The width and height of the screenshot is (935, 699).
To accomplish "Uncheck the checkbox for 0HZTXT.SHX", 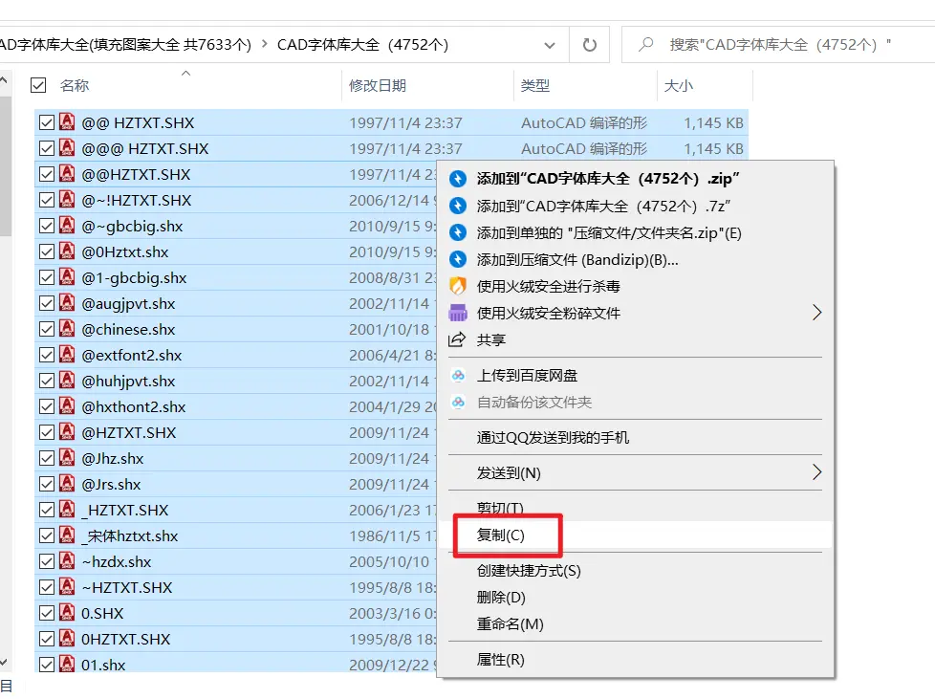I will coord(47,639).
